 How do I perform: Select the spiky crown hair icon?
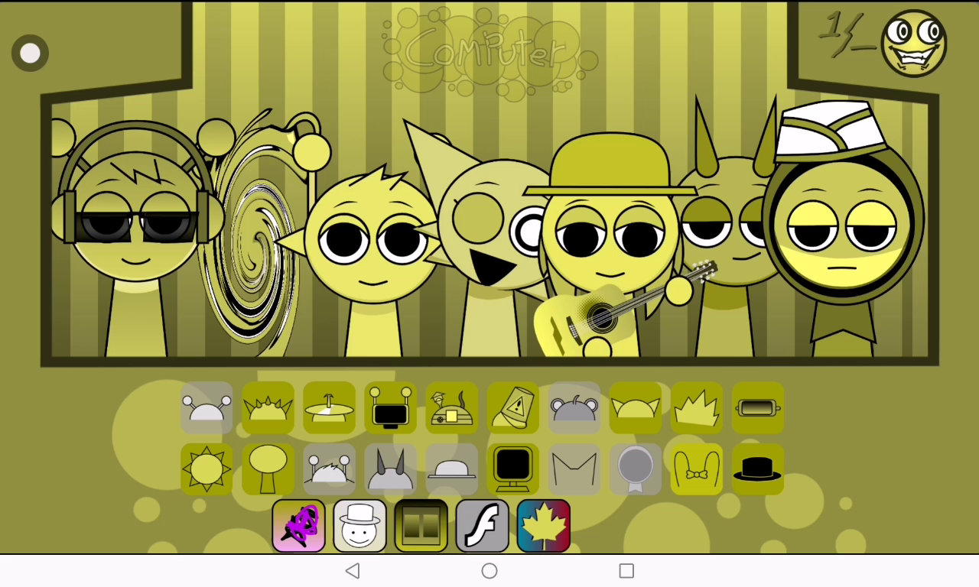pos(696,407)
